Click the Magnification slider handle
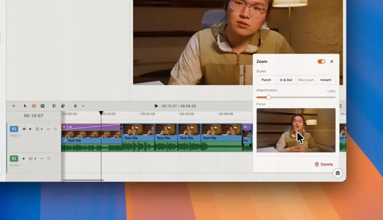The width and height of the screenshot is (383, 220). [269, 98]
